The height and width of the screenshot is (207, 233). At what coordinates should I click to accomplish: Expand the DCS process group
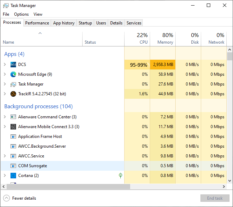(x=5, y=65)
